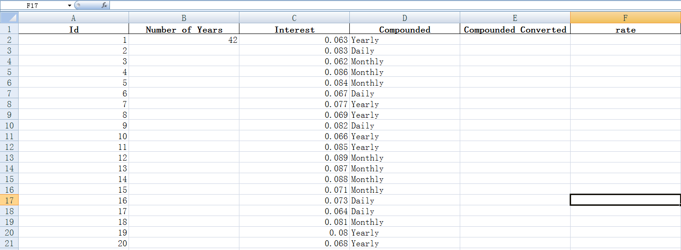
Task: Select row 5 header
Action: (x=9, y=72)
